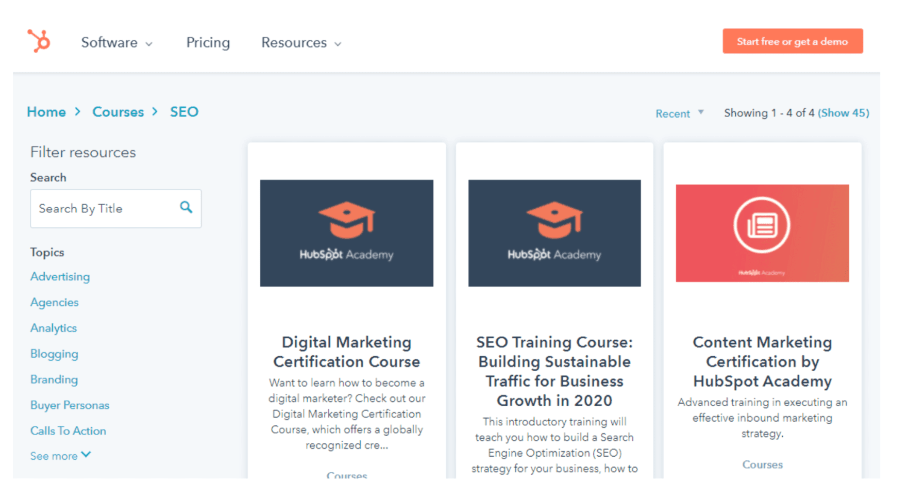Click Start free or get a demo
Screen dimensions: 909x498
[793, 41]
